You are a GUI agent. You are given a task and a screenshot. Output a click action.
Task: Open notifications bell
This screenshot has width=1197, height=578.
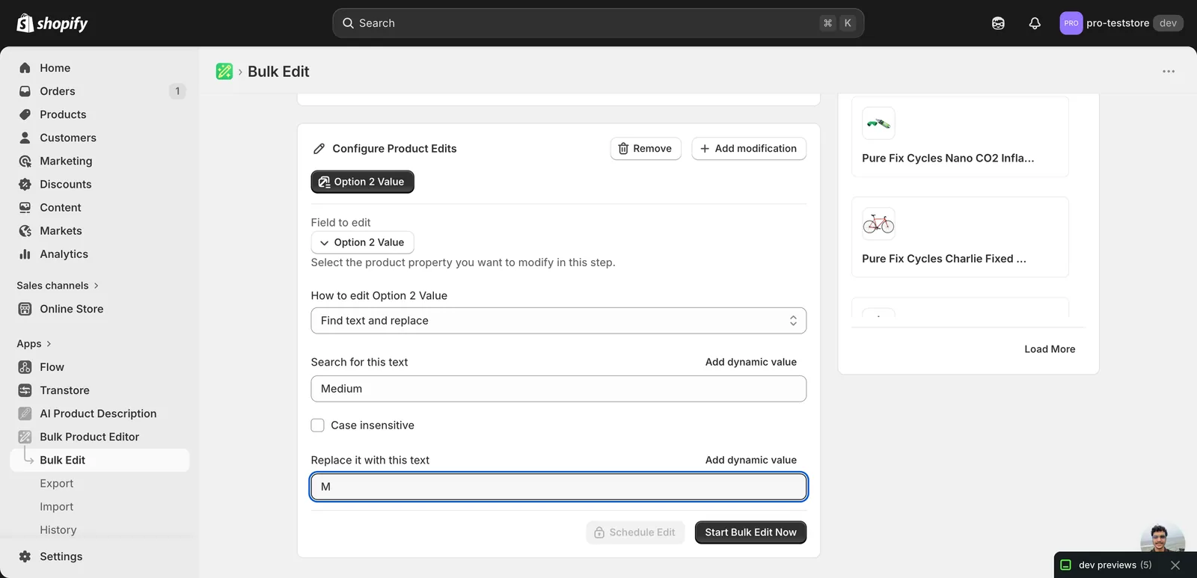tap(1035, 23)
